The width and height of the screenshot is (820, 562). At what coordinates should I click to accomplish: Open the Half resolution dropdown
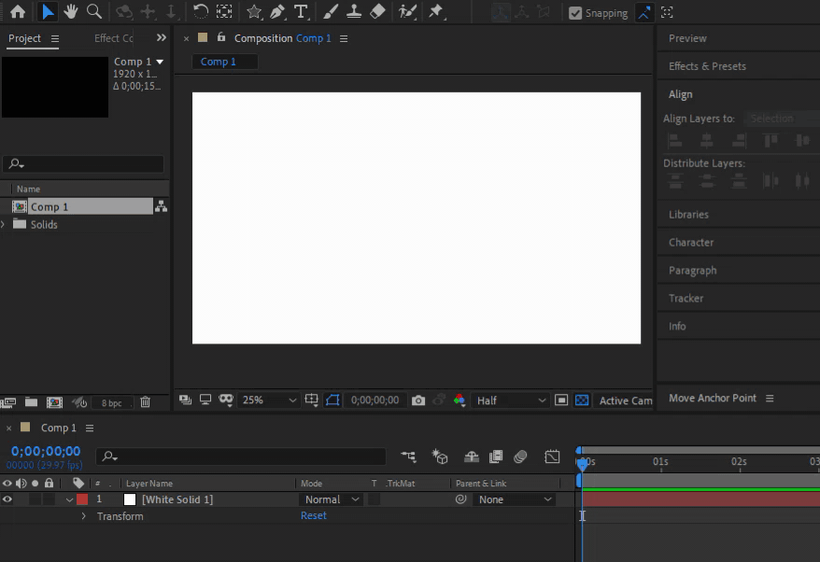point(511,400)
